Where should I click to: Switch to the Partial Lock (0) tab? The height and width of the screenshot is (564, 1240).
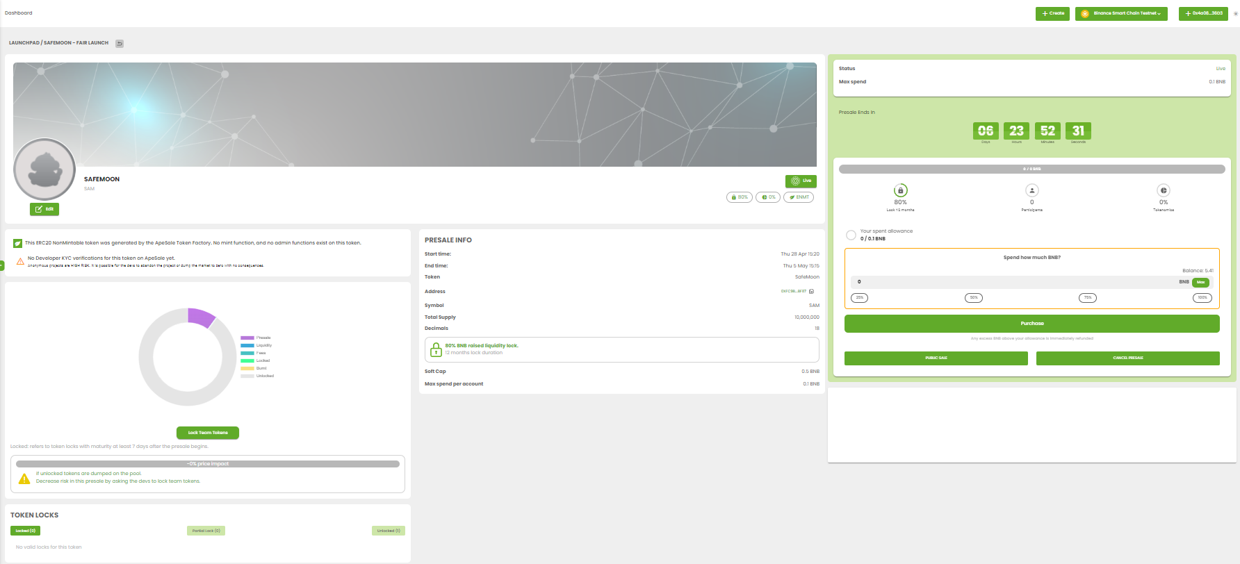(206, 531)
